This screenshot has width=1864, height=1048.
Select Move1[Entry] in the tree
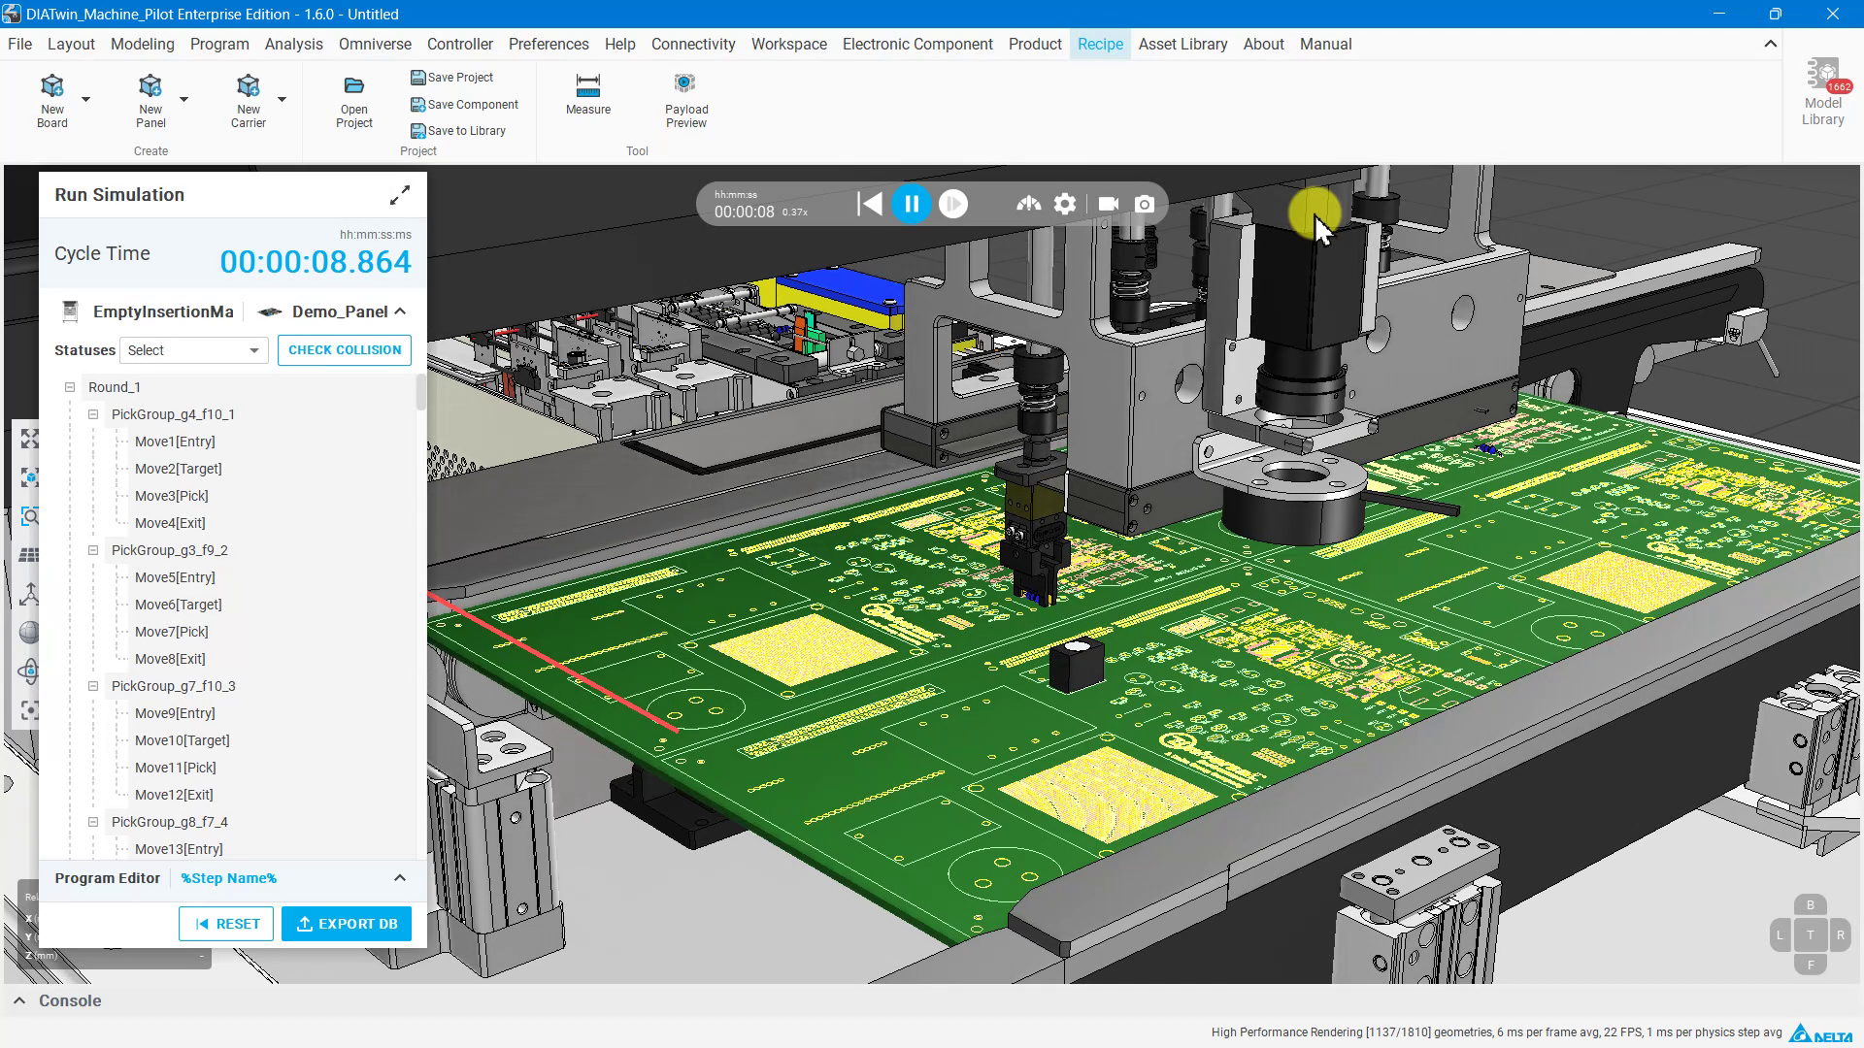pyautogui.click(x=175, y=442)
